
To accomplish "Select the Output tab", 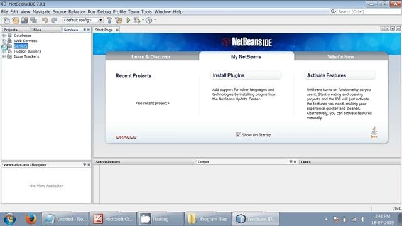I will click(204, 162).
